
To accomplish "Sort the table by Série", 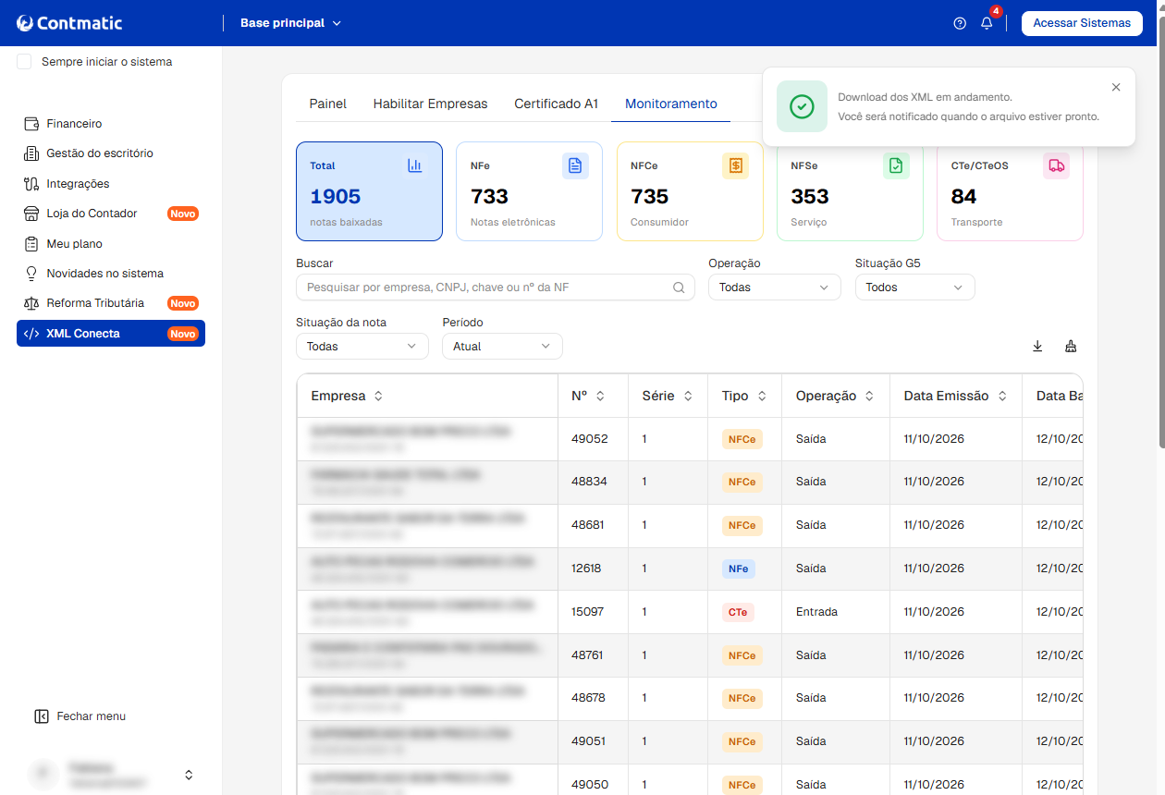I will (x=688, y=396).
